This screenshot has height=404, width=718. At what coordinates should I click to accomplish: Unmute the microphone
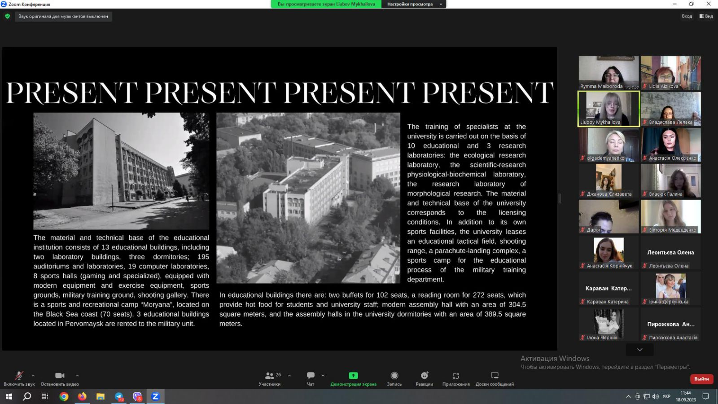[x=19, y=376]
